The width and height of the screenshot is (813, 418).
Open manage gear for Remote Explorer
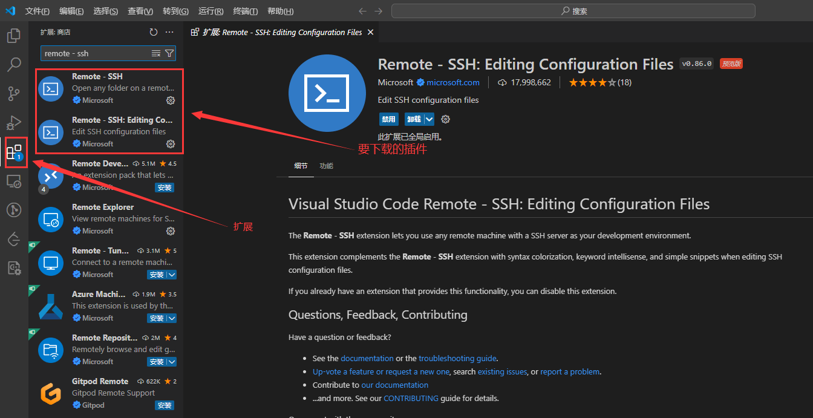click(171, 231)
